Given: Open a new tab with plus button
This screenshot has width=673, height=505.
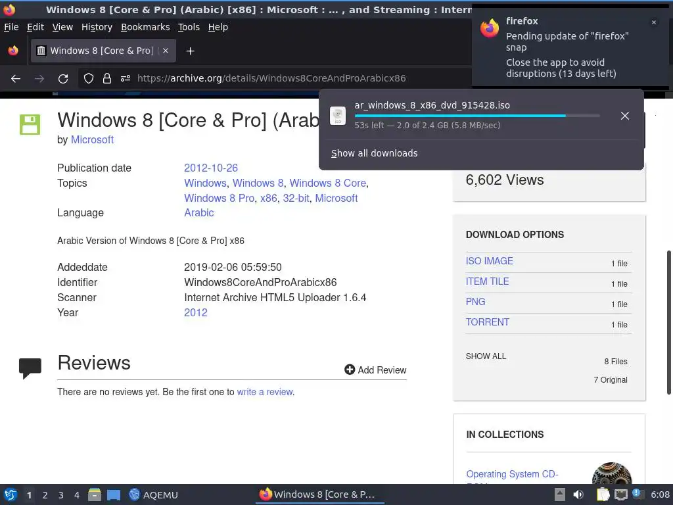Looking at the screenshot, I should 190,51.
